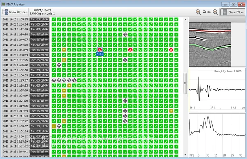Toggle the Show BScan button
247x159 pixels.
[233, 12]
